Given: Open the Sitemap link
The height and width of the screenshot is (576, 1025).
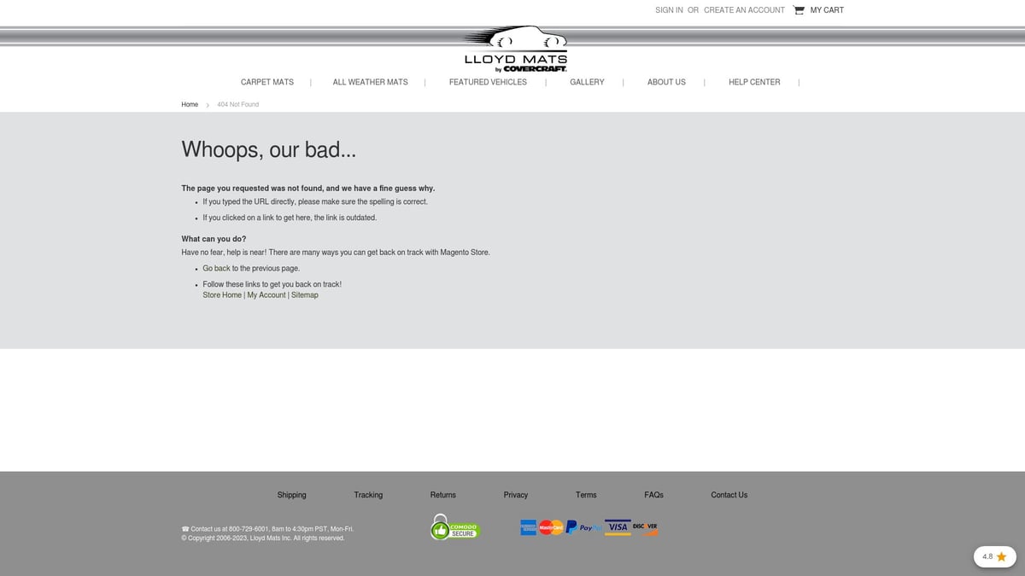Looking at the screenshot, I should 304,295.
